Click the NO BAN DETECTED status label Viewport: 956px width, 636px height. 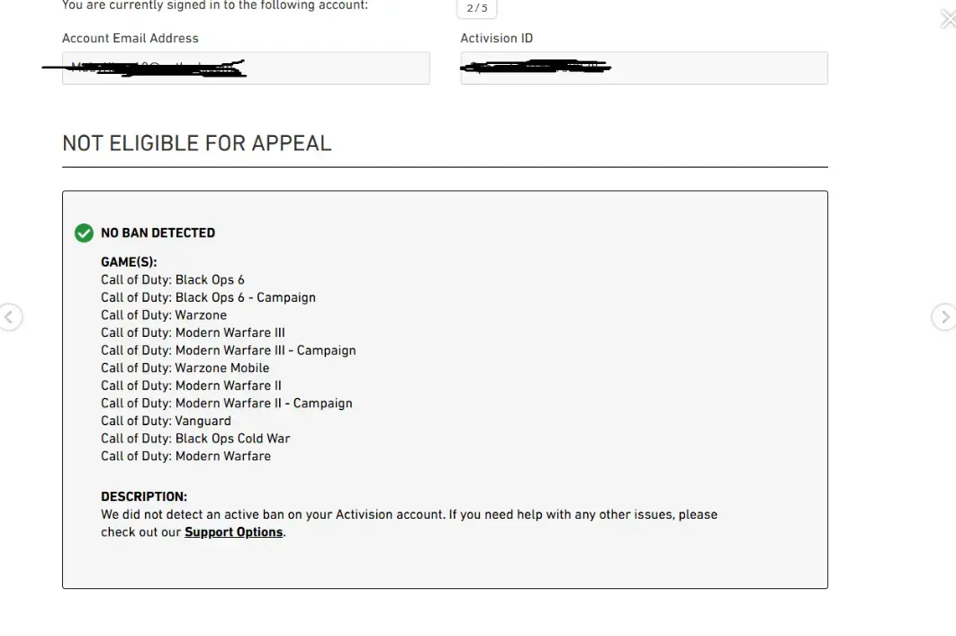click(158, 233)
